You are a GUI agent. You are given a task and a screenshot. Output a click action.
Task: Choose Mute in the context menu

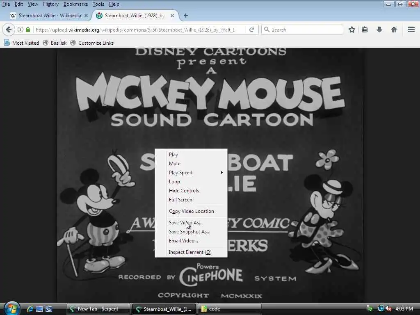coord(191,164)
